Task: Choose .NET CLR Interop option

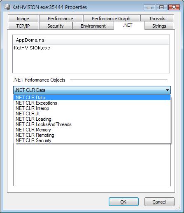Action: [x=92, y=108]
